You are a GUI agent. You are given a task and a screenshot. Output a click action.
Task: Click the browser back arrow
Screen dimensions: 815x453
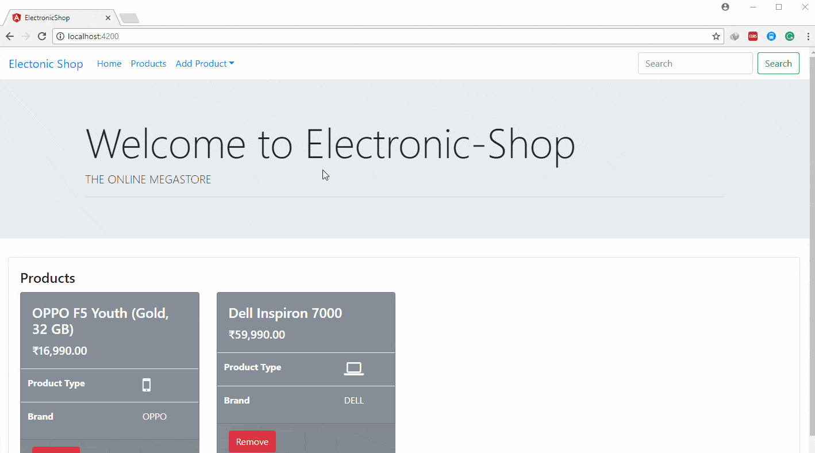coord(10,36)
